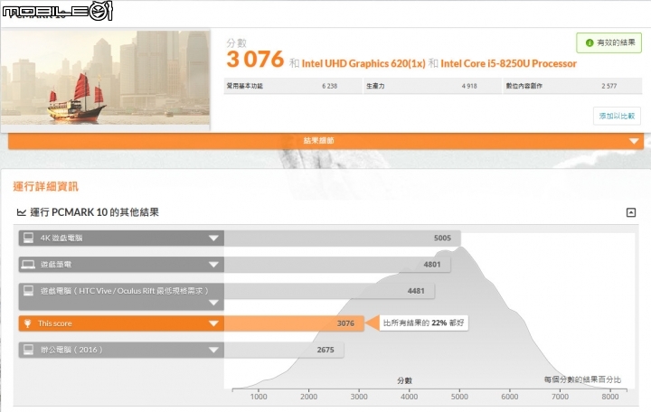Click the chart icon beside 運行 PCMARK 10 heading
This screenshot has width=651, height=412.
click(21, 212)
